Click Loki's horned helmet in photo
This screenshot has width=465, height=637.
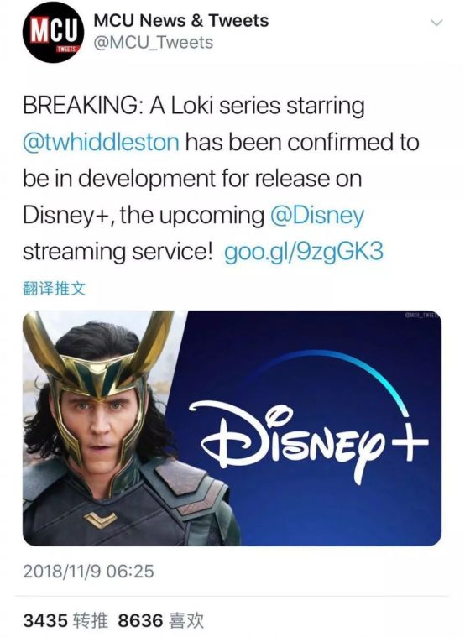(97, 362)
